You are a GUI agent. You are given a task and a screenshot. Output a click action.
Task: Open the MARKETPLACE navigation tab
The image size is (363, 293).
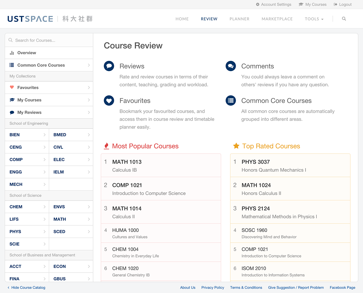click(277, 19)
